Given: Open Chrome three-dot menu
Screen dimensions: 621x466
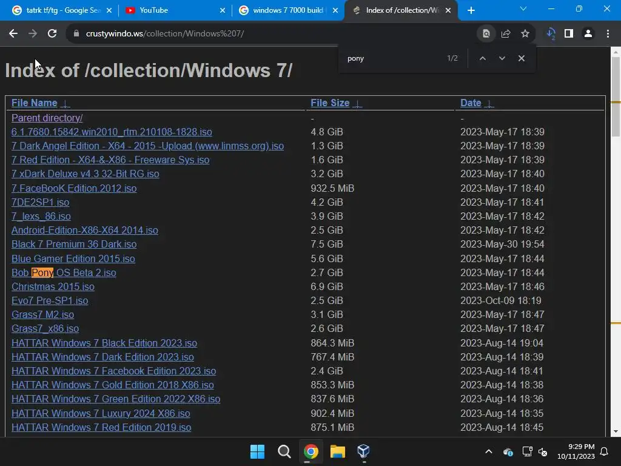Looking at the screenshot, I should (x=608, y=34).
